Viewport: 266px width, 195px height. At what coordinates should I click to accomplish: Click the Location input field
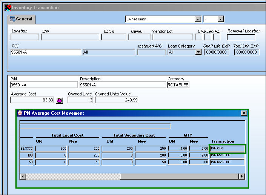pyautogui.click(x=25, y=37)
